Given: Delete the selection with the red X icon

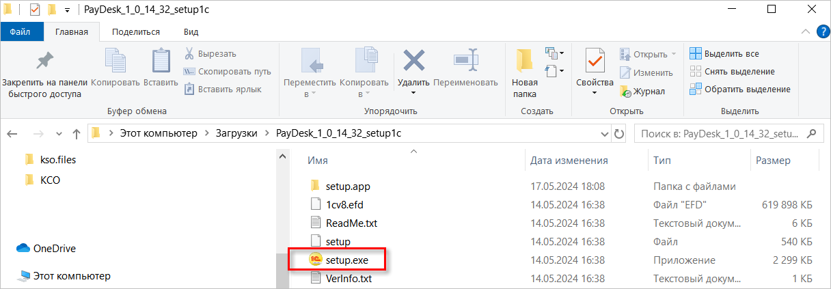Looking at the screenshot, I should 413,61.
